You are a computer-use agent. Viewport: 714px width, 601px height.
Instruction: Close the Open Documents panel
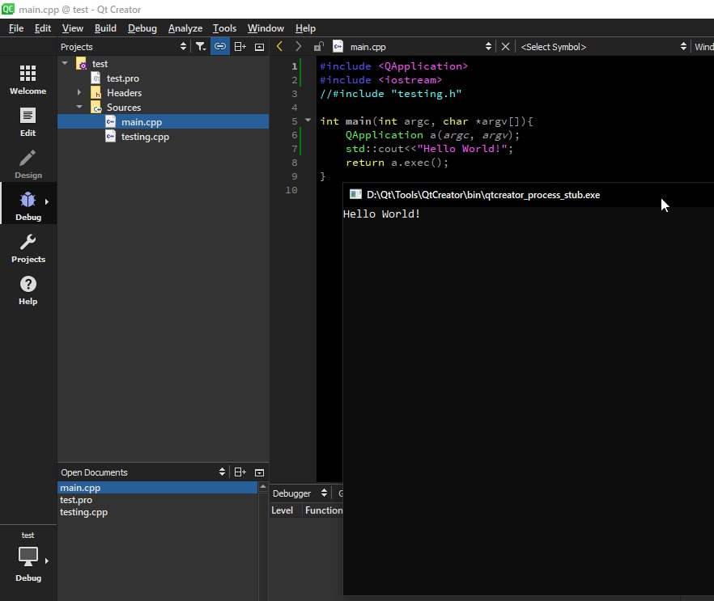(x=259, y=472)
